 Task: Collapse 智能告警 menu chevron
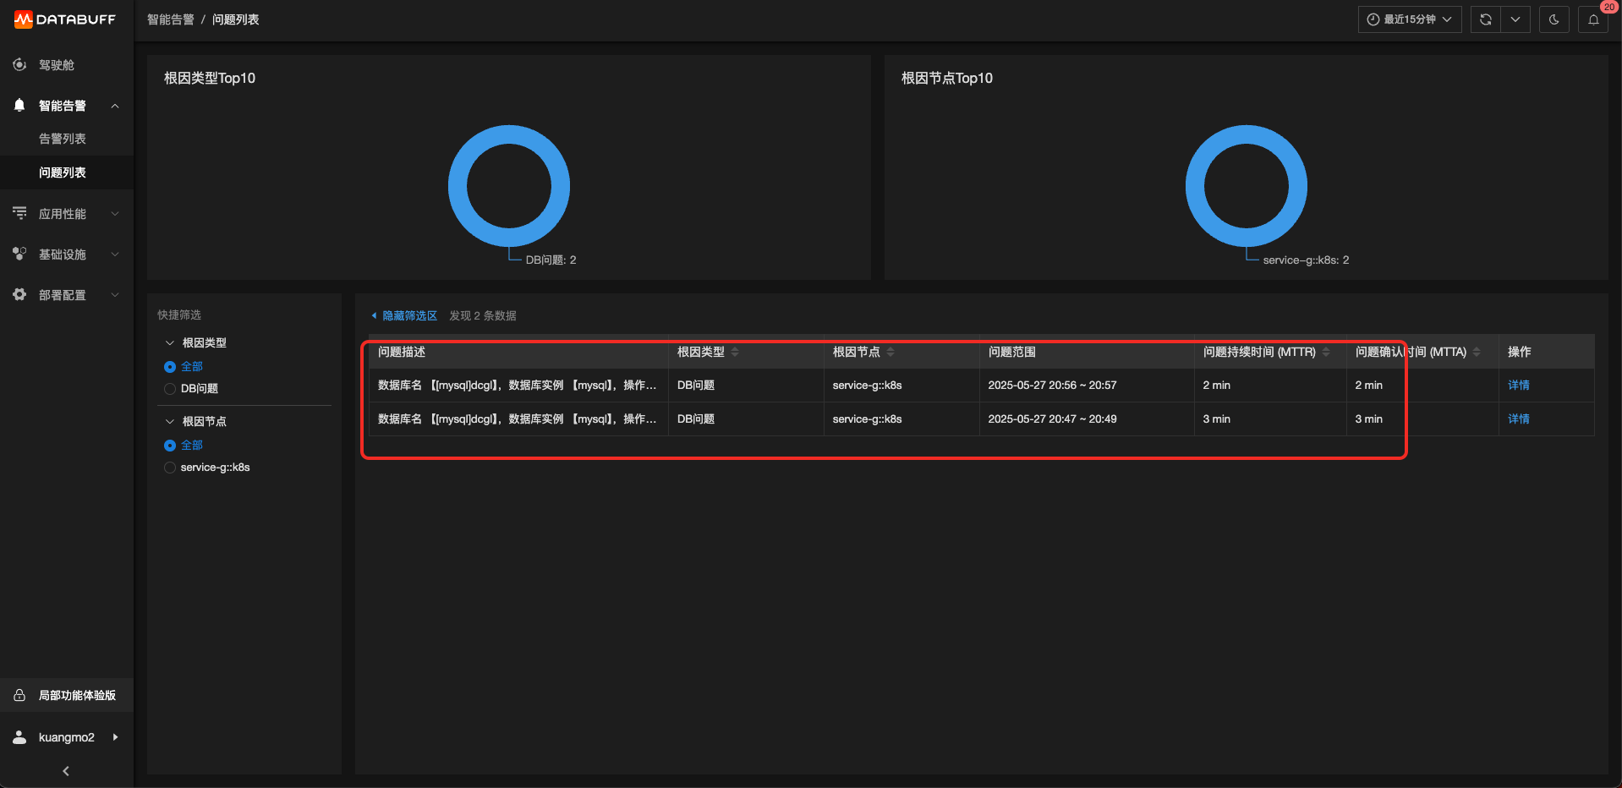(x=115, y=106)
